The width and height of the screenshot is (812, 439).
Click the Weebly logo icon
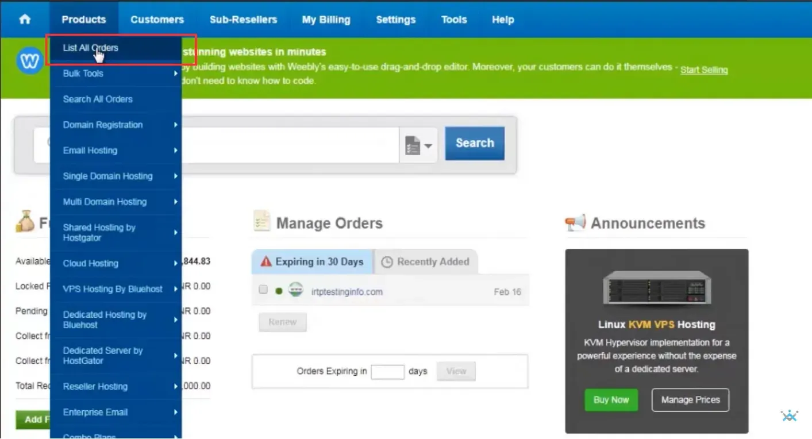[x=29, y=60]
